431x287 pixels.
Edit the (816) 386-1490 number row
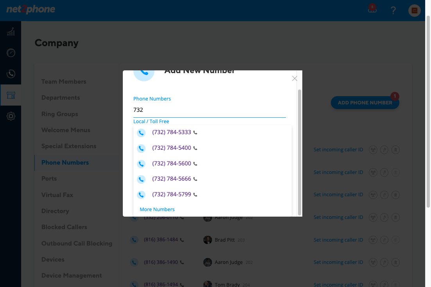(384, 262)
